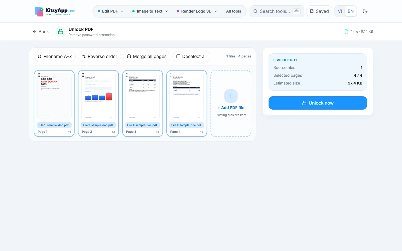The image size is (402, 251).
Task: Open the Render Logo 3D dropdown
Action: click(x=197, y=11)
